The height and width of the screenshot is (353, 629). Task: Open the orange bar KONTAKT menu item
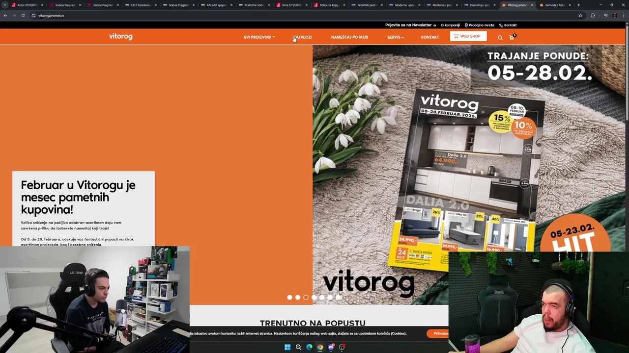pyautogui.click(x=430, y=37)
